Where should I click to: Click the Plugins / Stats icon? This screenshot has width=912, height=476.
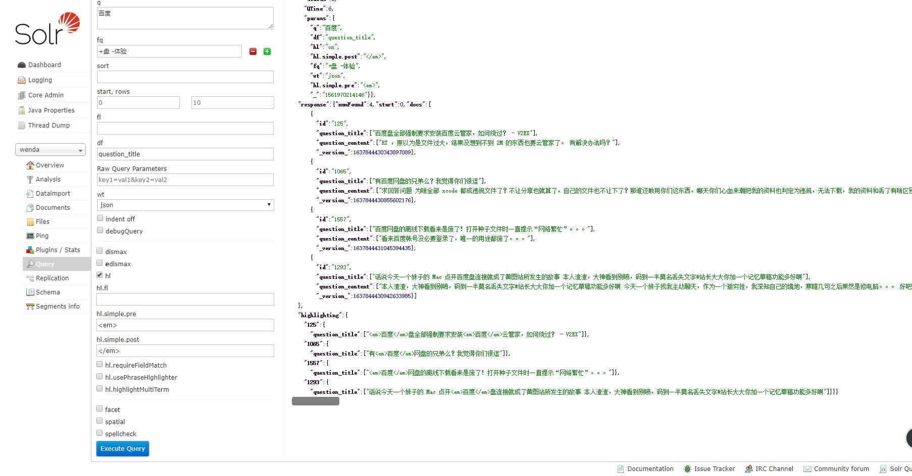(x=30, y=250)
